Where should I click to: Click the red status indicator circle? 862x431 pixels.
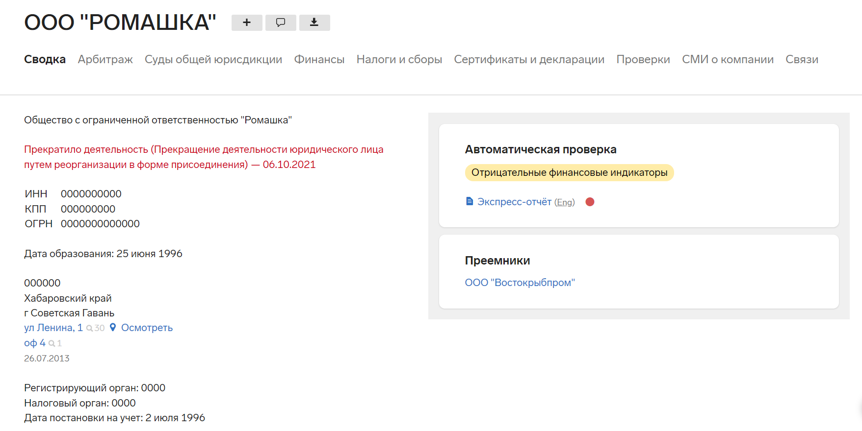(590, 202)
